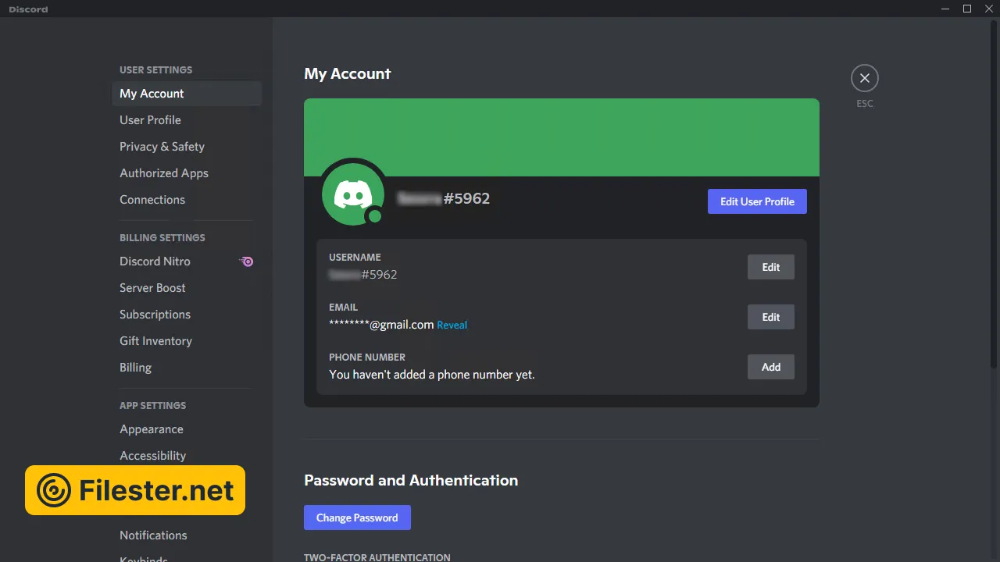Reveal the hidden email address
The image size is (1000, 562).
coord(452,325)
